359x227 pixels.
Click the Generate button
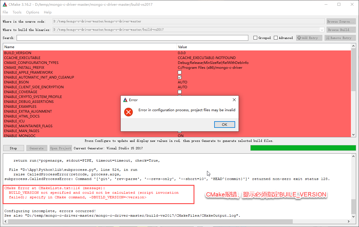[x=37, y=148]
